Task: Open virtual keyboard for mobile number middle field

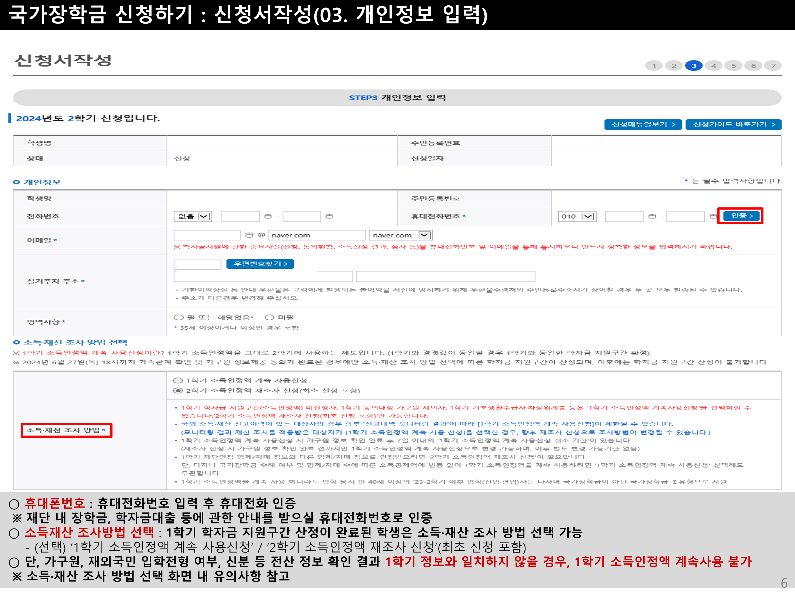Action: point(652,216)
